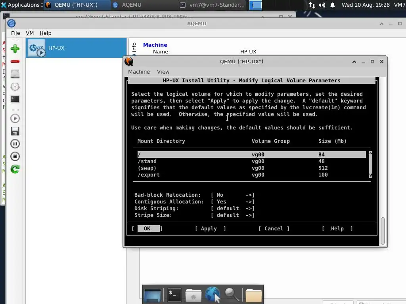Click the Size (Mb) column header

tap(332, 141)
